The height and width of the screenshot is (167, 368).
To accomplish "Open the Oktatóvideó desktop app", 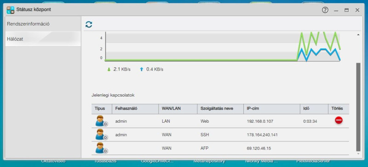I will tap(53, 161).
